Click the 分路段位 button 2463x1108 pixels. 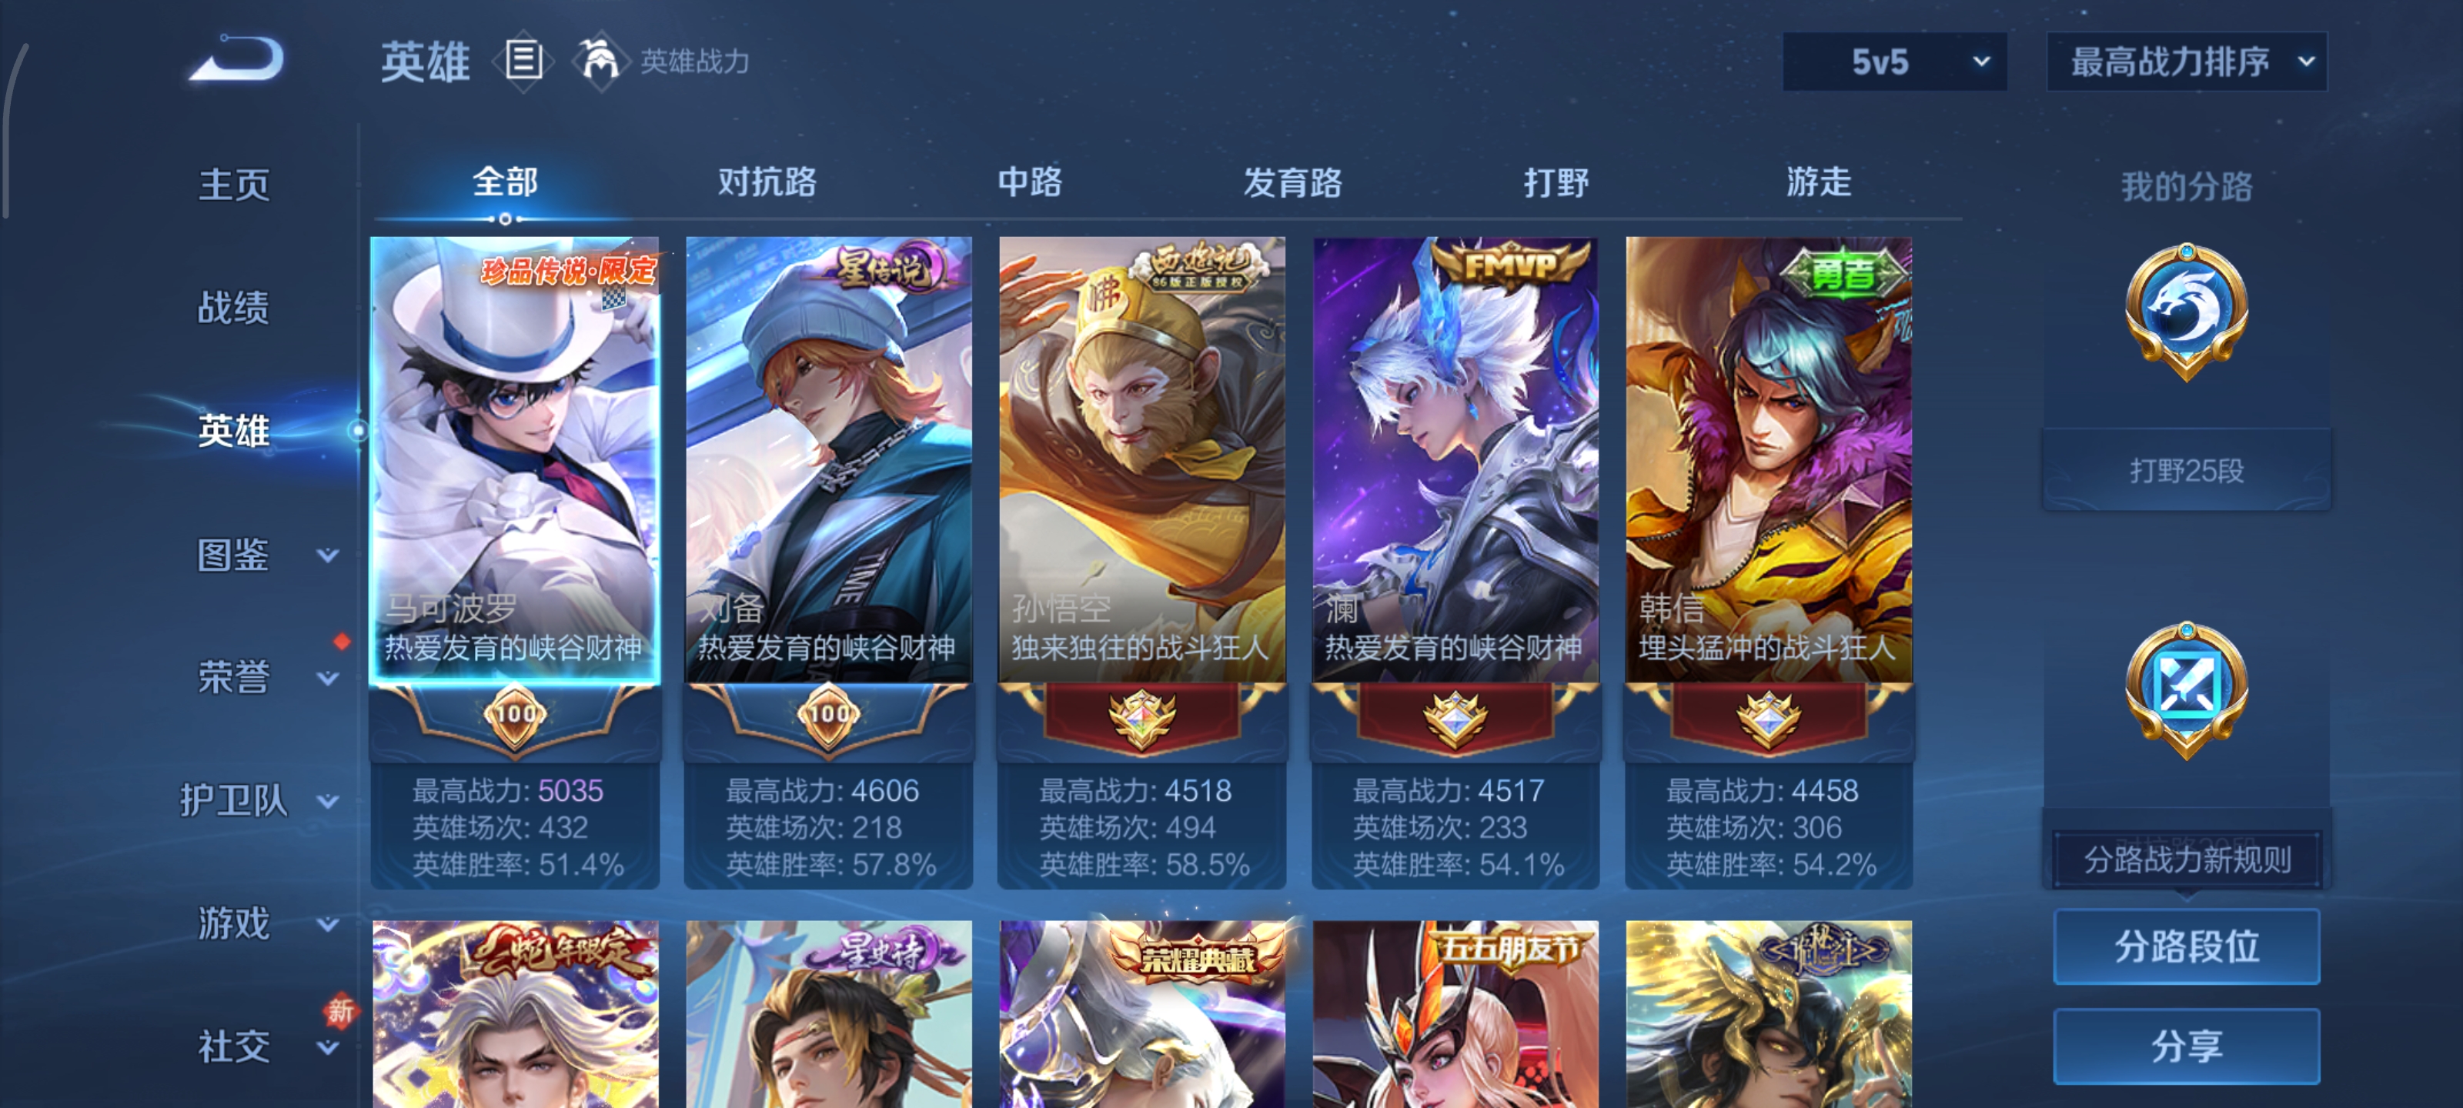[2186, 946]
